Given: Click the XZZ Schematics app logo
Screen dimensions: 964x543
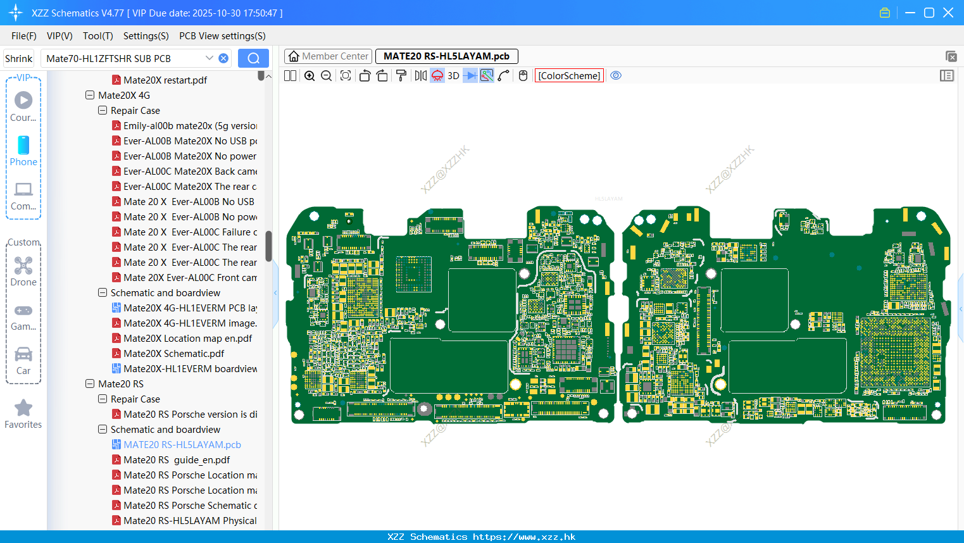Looking at the screenshot, I should coord(15,13).
